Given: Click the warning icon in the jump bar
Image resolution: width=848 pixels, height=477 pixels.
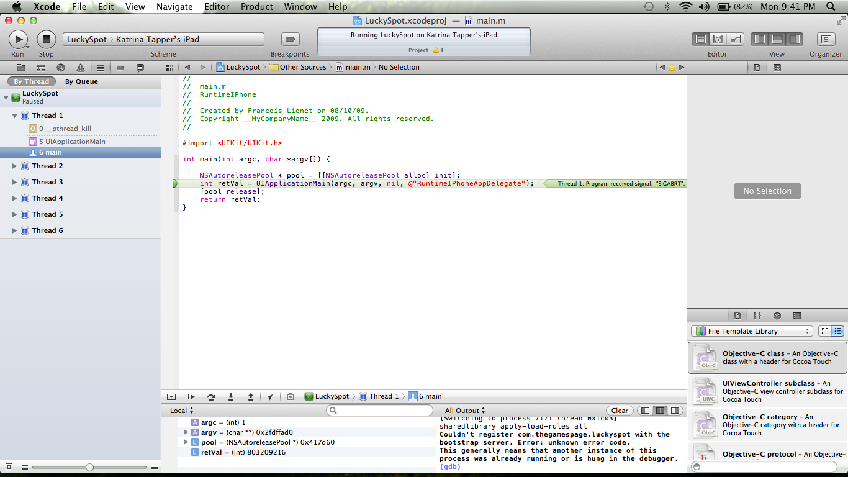Looking at the screenshot, I should click(x=672, y=67).
